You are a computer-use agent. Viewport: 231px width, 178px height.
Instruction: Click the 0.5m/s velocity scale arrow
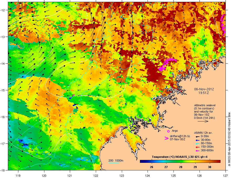[x=203, y=121]
